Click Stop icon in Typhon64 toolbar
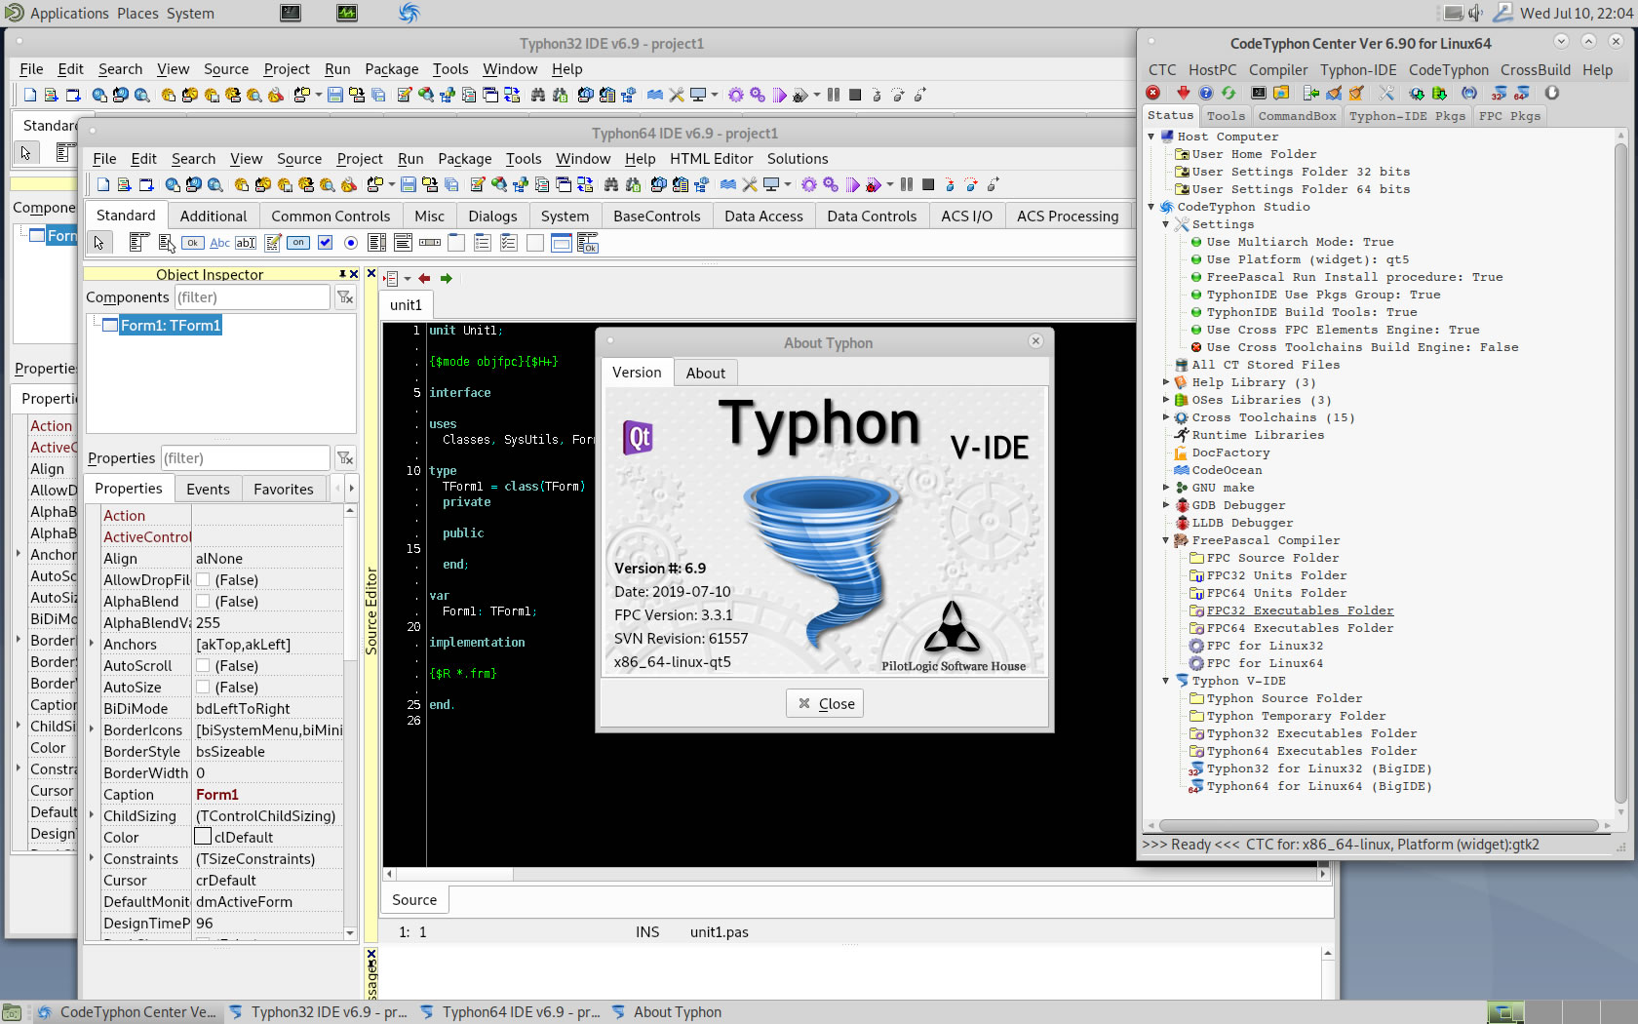Image resolution: width=1638 pixels, height=1024 pixels. 928,184
